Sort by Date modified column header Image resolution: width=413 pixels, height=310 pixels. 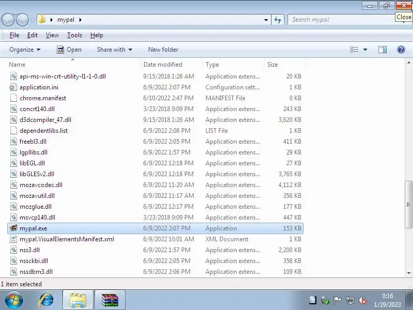[x=171, y=64]
